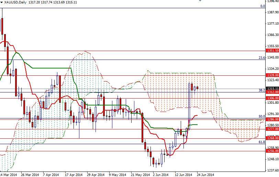Select the Fibonacci 38.2 level label

click(x=262, y=90)
